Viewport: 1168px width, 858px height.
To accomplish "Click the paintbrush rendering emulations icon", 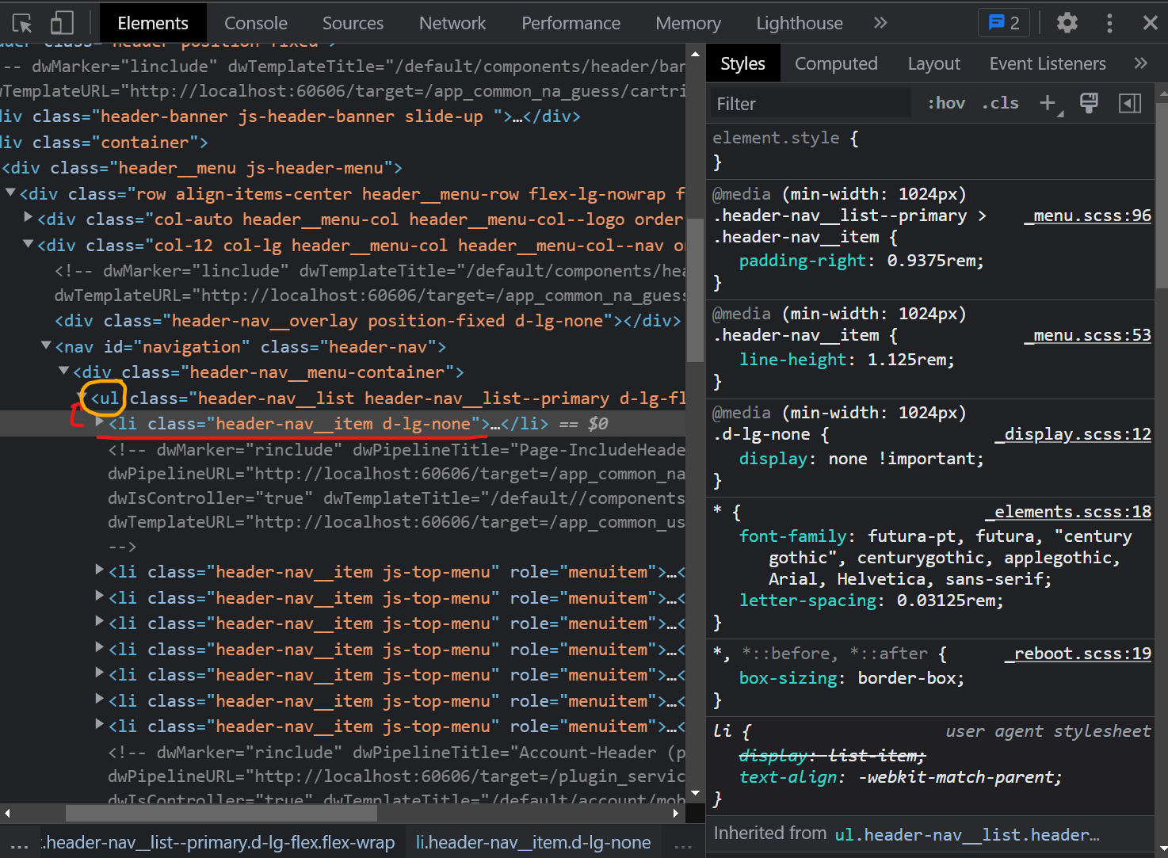I will pos(1089,103).
